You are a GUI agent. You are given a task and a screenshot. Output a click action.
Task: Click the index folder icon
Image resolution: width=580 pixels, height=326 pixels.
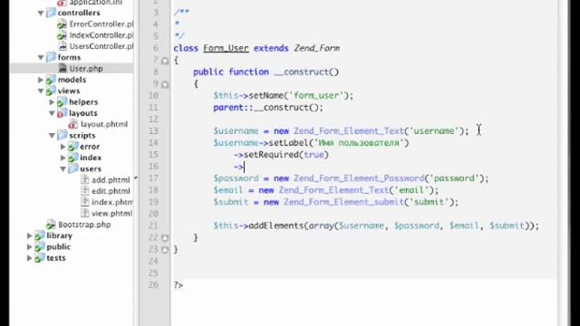click(x=73, y=158)
